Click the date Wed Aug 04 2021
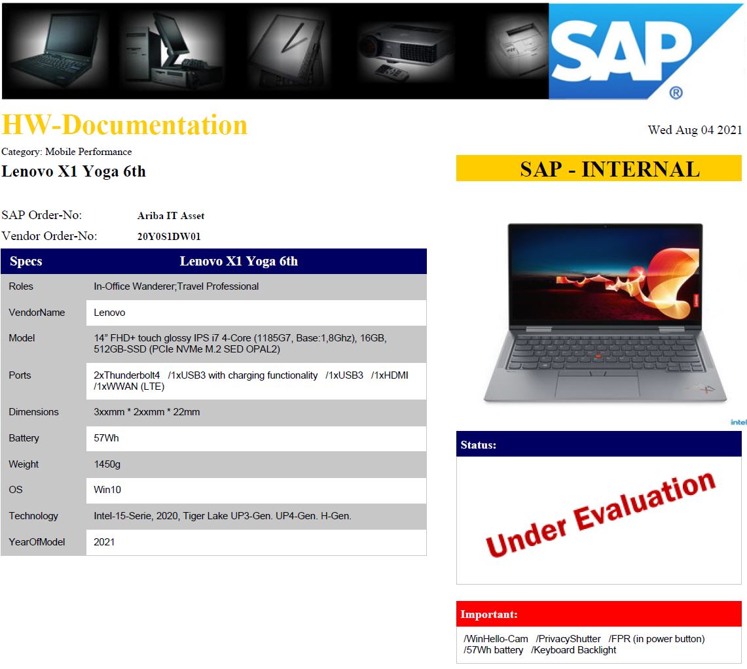747x669 pixels. 695,130
